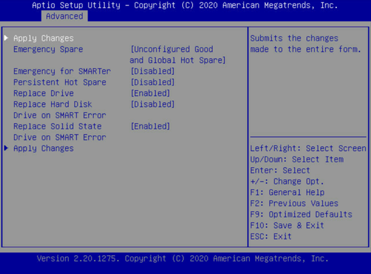This screenshot has width=371, height=274.
Task: Select Replace Hard Disk setting label
Action: pyautogui.click(x=60, y=110)
